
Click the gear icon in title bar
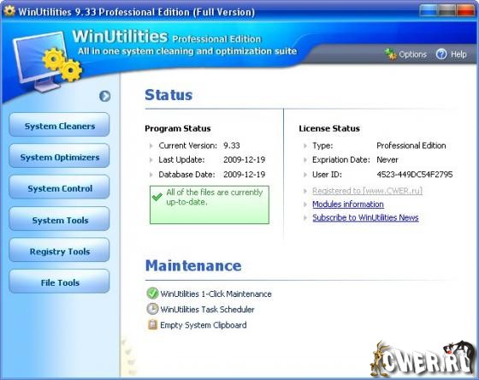[x=9, y=11]
